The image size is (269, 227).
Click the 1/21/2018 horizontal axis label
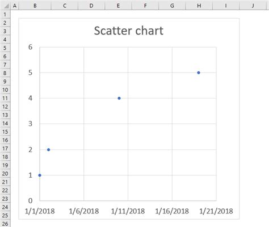pos(216,211)
